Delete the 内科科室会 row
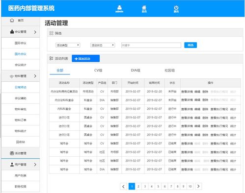 tap(205, 109)
